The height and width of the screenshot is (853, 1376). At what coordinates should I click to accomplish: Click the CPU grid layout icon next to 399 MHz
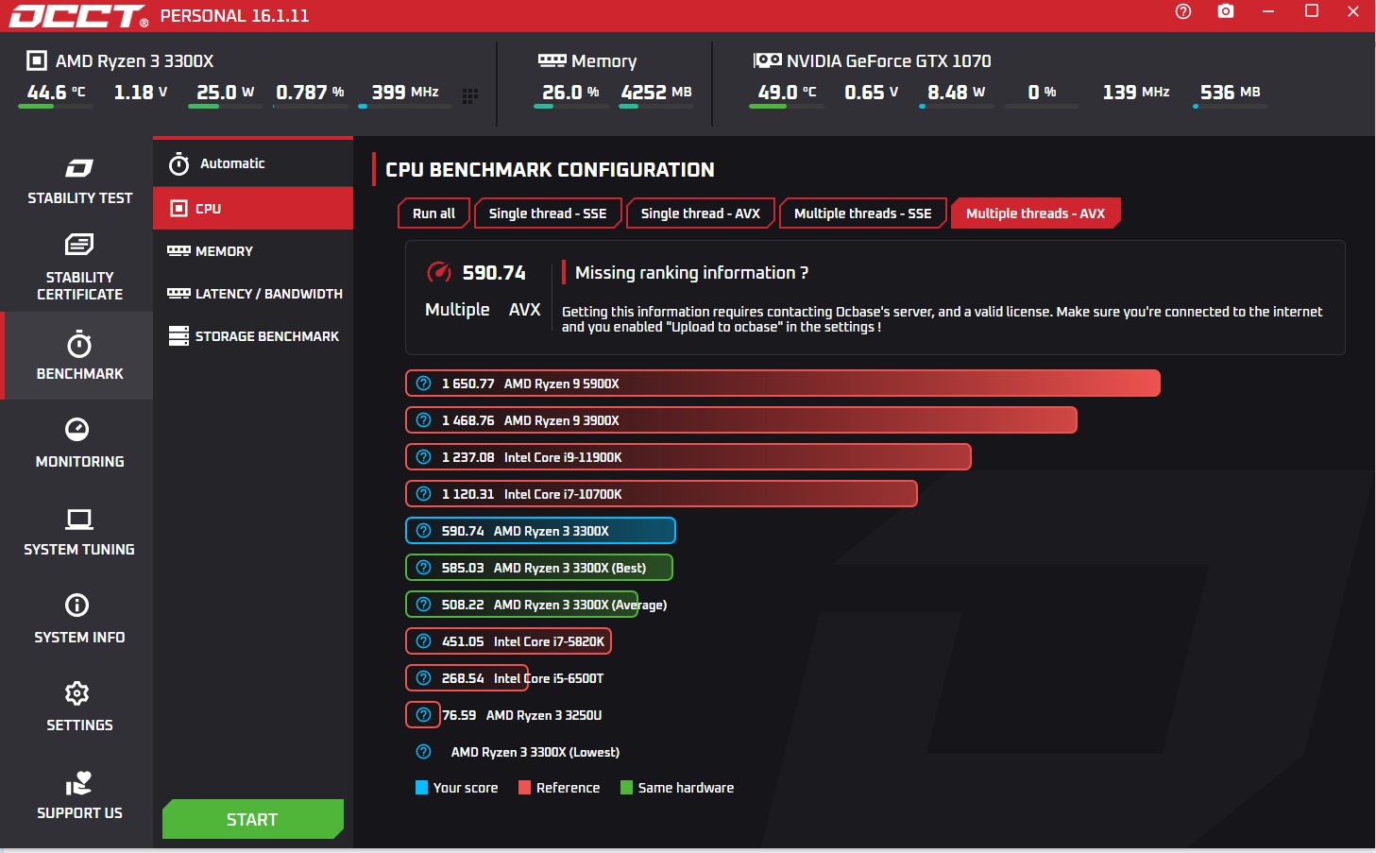pos(470,95)
